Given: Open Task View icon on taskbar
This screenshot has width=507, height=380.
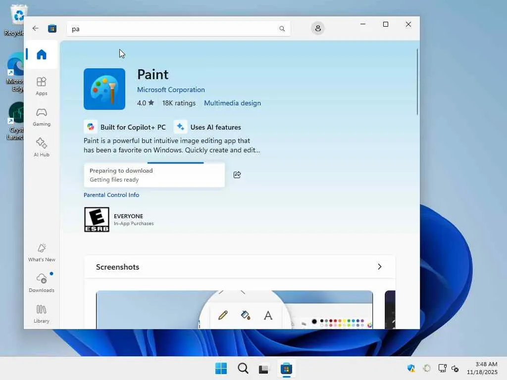Looking at the screenshot, I should point(263,369).
